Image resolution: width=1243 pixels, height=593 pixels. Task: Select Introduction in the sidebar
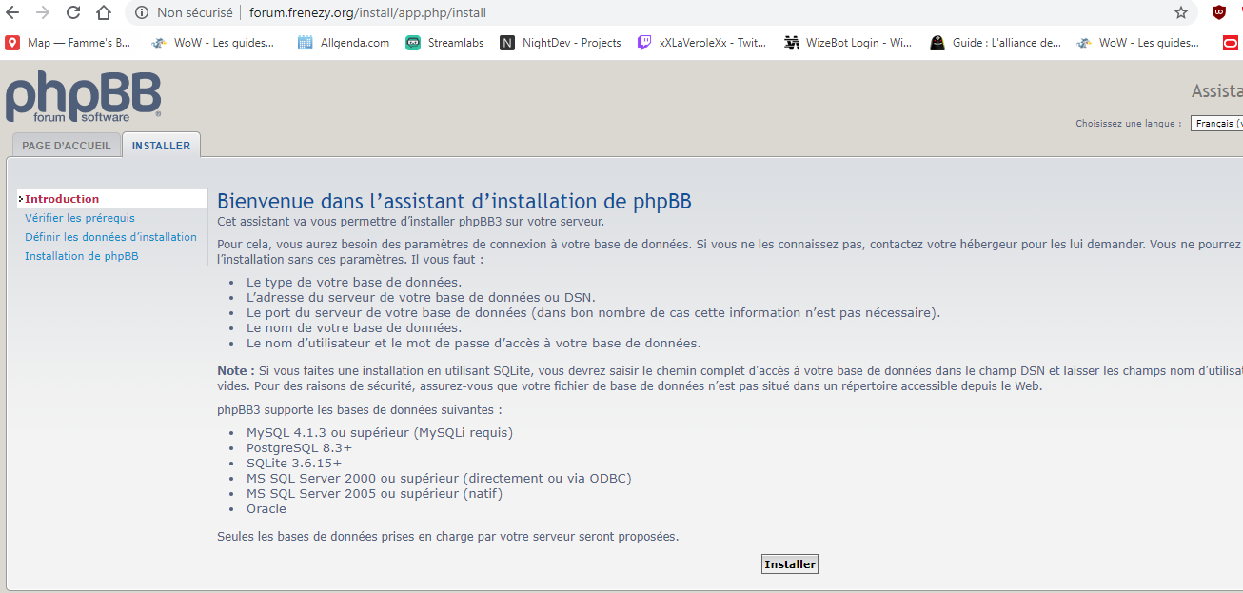tap(112, 199)
